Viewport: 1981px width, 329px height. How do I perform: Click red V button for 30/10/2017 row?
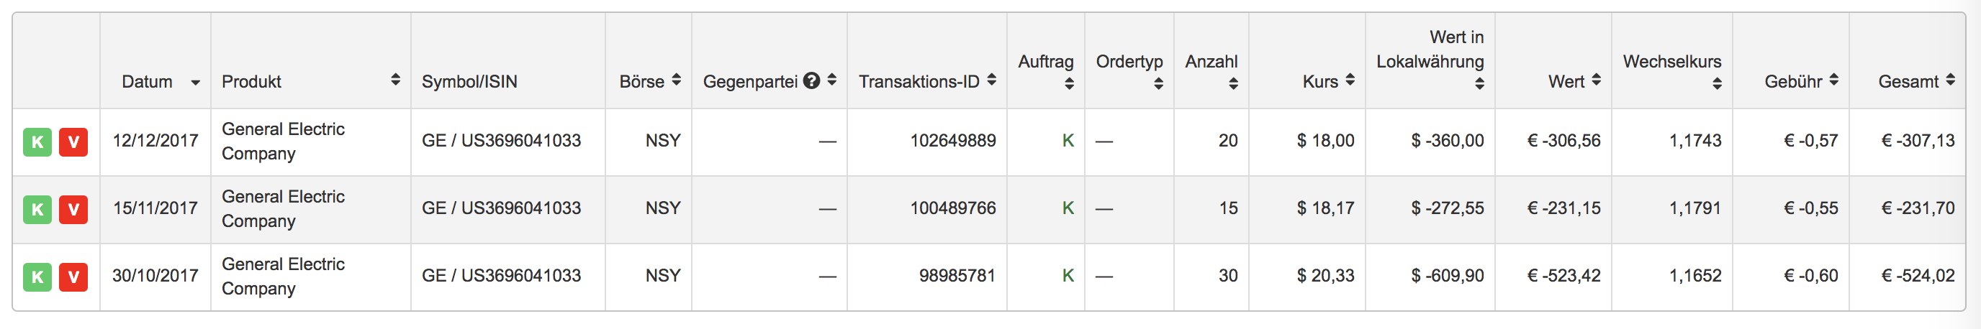[x=74, y=277]
